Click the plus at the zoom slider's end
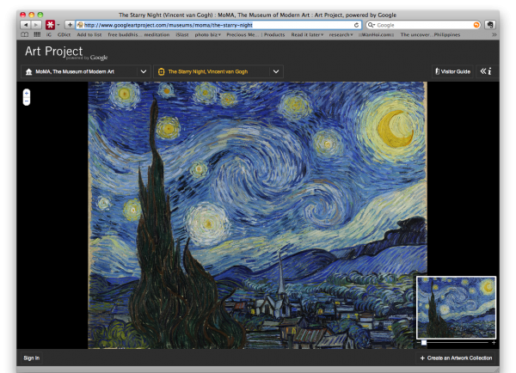Viewport: 516px width, 373px height. (494, 343)
